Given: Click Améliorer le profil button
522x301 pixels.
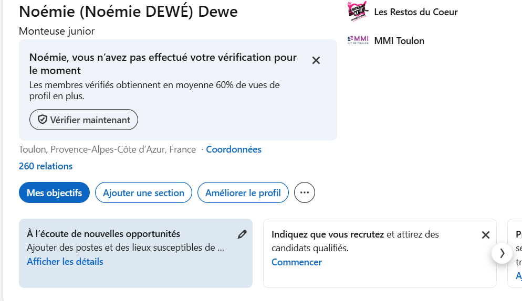Looking at the screenshot, I should click(243, 192).
